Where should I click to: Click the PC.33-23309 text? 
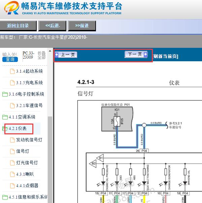(x=28, y=55)
